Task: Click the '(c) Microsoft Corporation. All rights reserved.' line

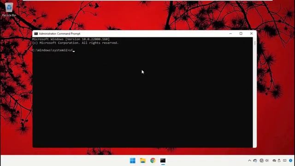Action: tap(75, 43)
